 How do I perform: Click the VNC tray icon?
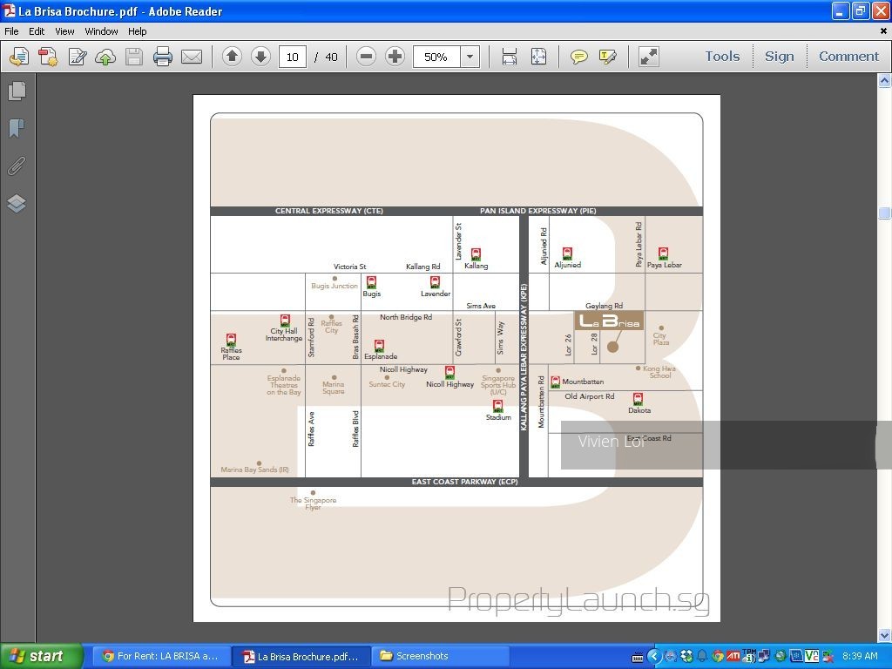[812, 656]
